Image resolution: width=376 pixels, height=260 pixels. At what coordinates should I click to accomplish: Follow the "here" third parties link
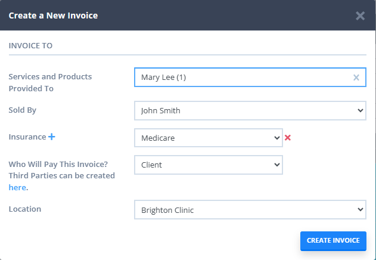pyautogui.click(x=17, y=187)
